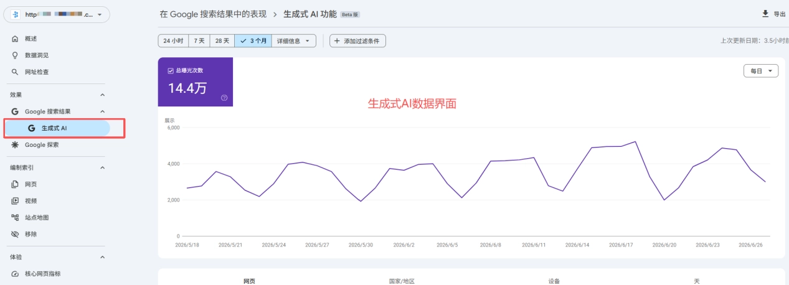The width and height of the screenshot is (789, 285).
Task: Click the home icon beside 概述
Action: point(15,39)
